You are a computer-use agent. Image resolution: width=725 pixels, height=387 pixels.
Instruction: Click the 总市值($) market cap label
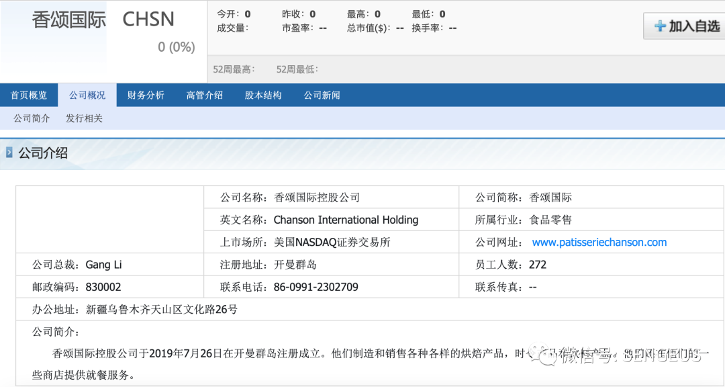(369, 28)
